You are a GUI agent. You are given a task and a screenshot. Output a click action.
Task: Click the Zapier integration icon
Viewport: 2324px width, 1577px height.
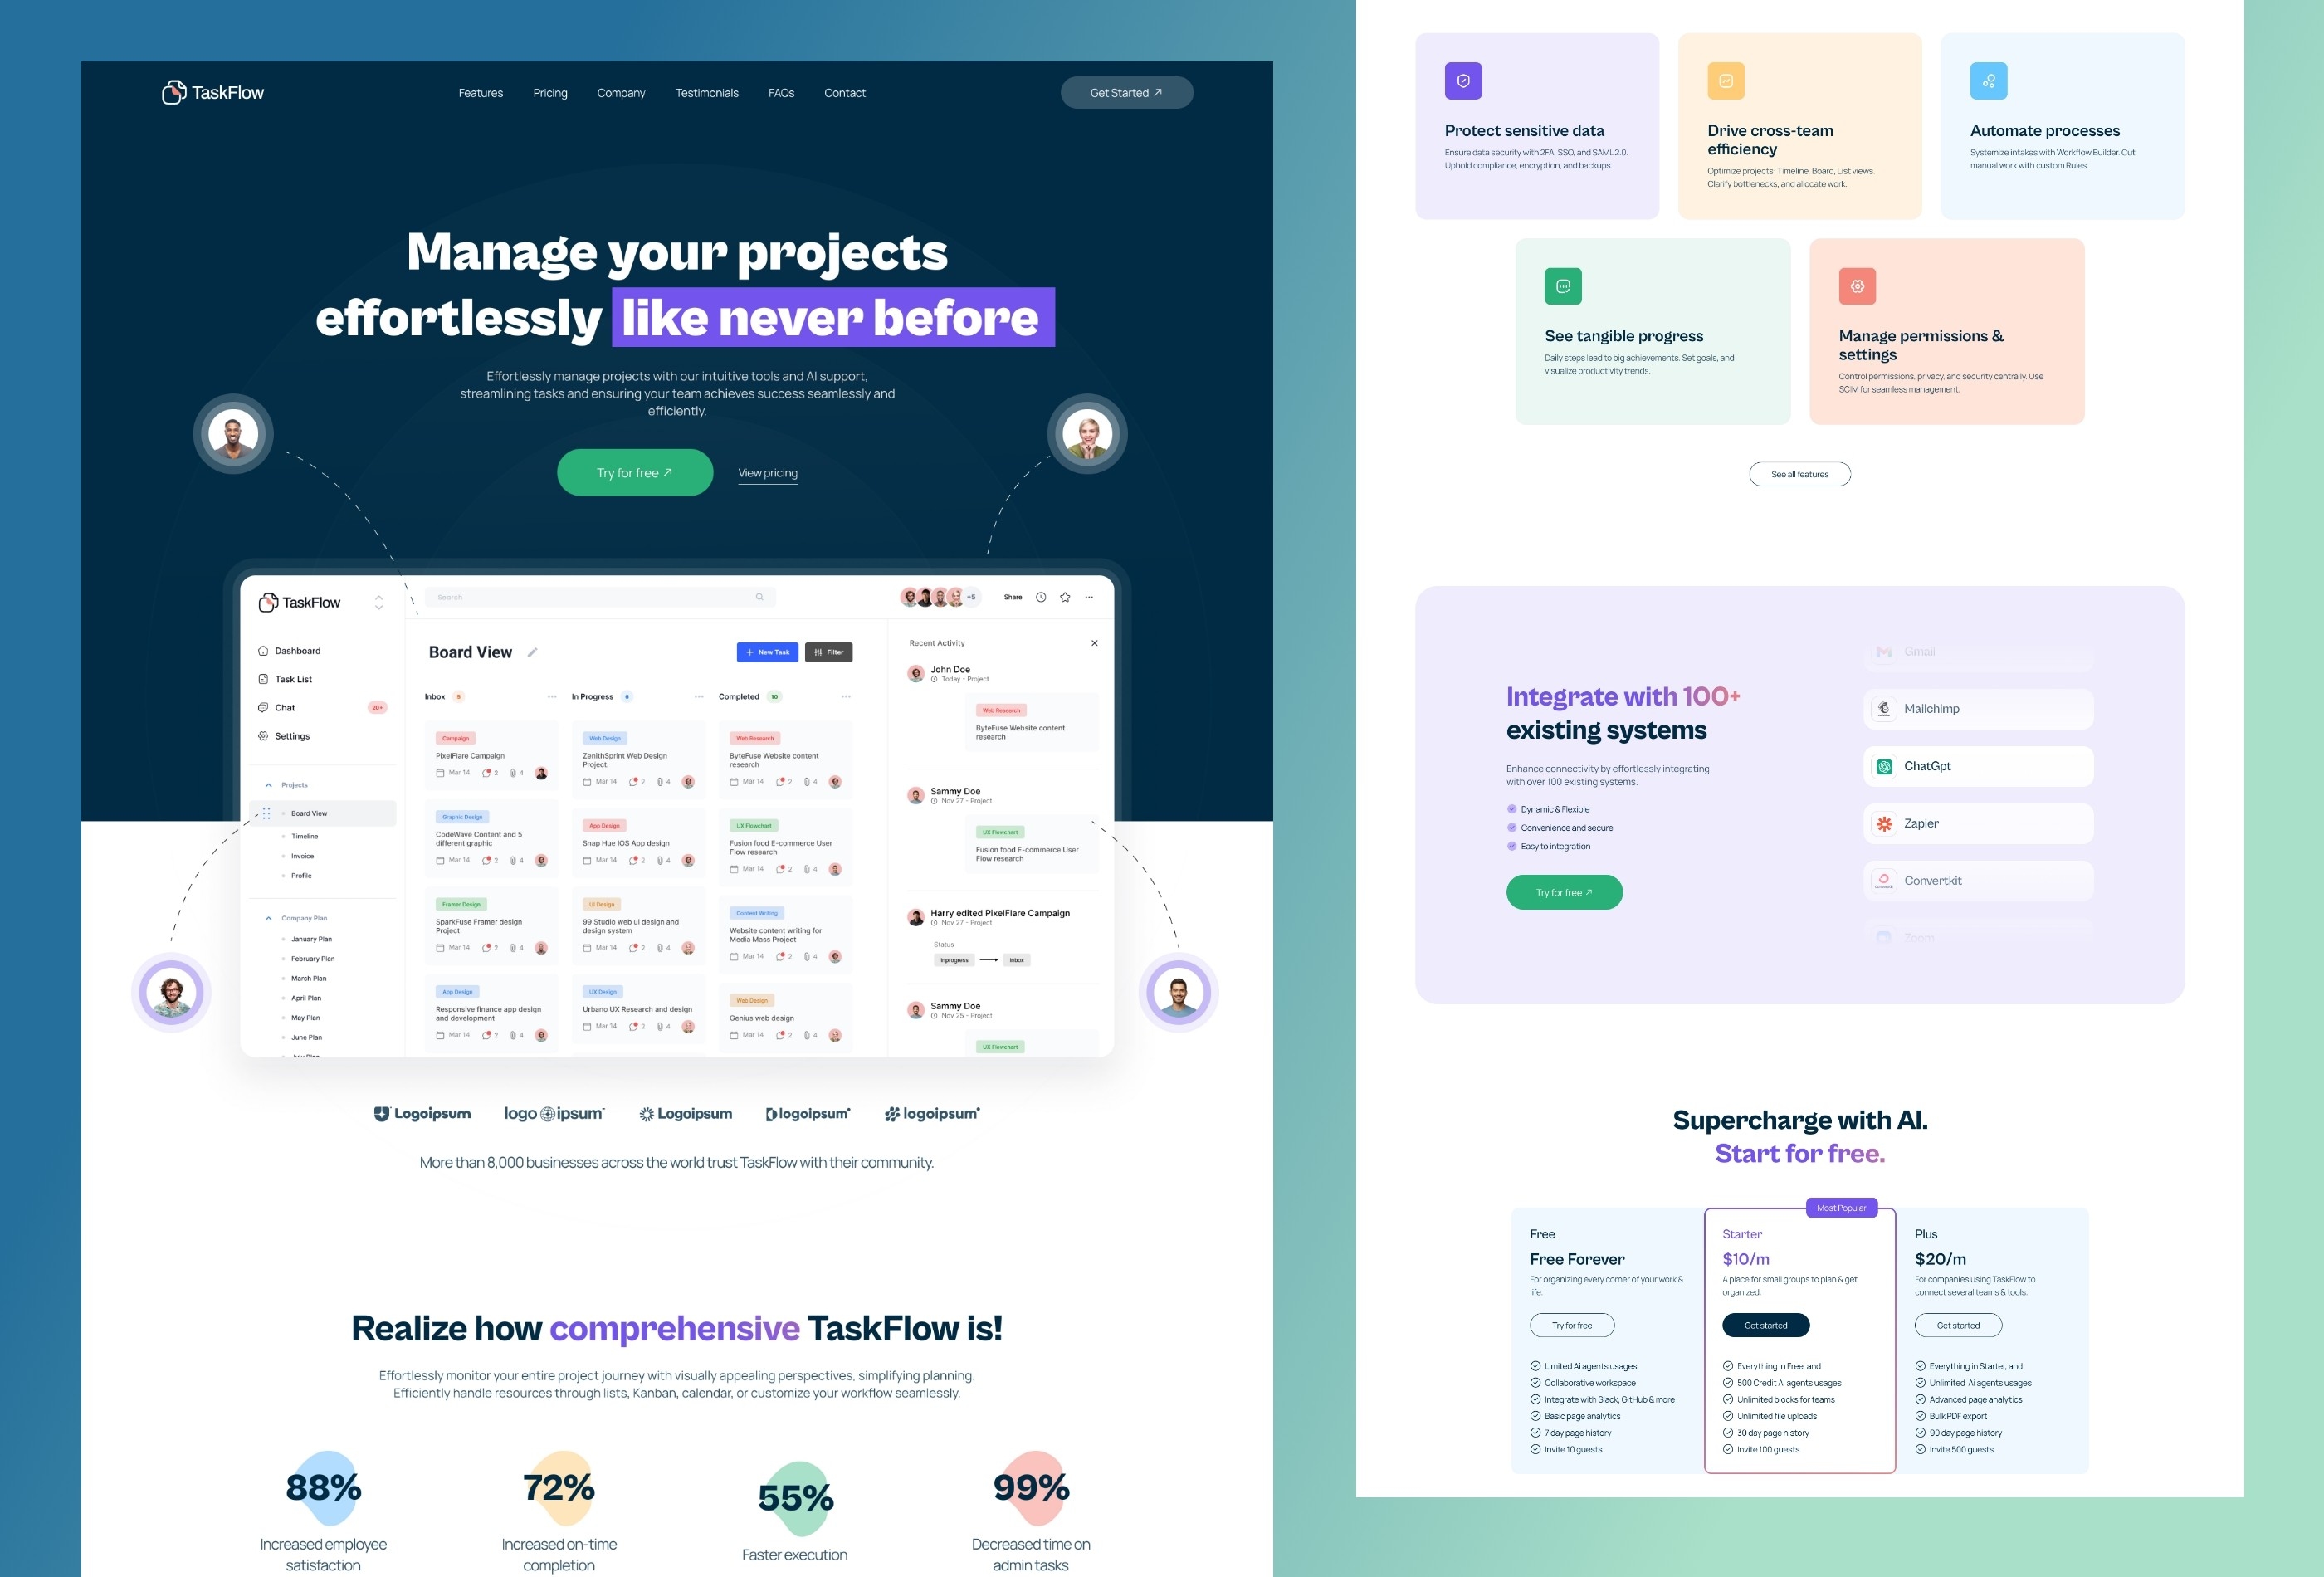[x=1882, y=822]
